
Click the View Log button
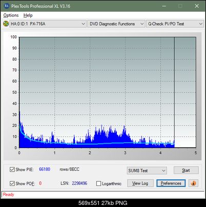(x=140, y=183)
